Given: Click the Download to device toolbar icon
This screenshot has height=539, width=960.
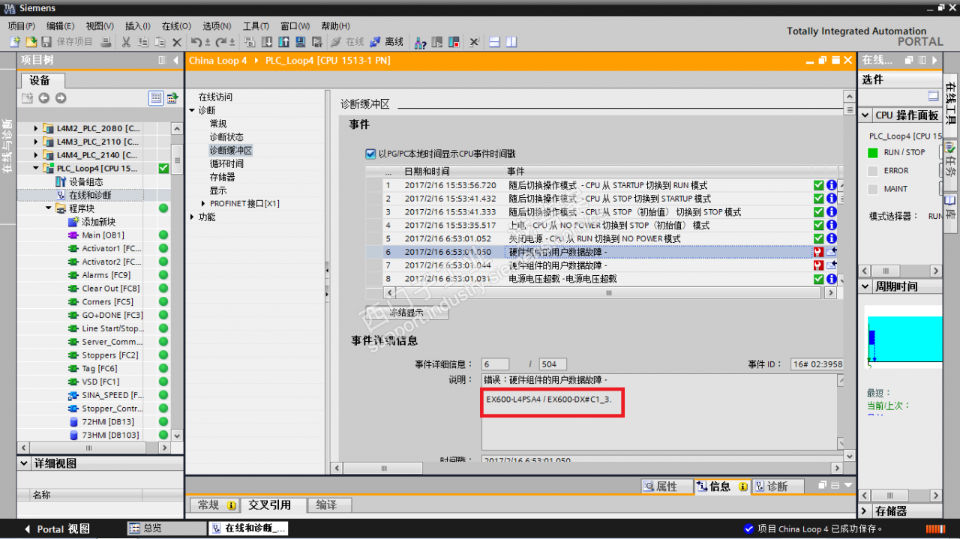Looking at the screenshot, I should pyautogui.click(x=266, y=42).
